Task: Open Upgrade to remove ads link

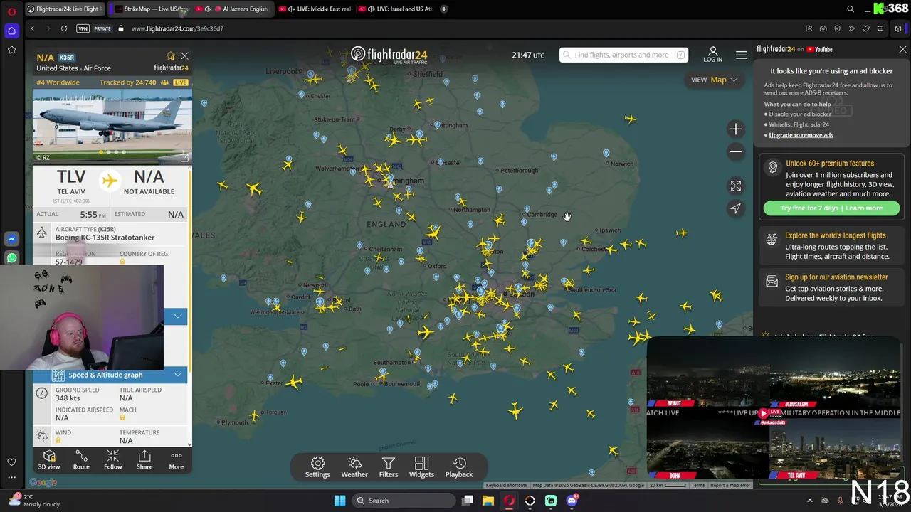Action: (801, 135)
